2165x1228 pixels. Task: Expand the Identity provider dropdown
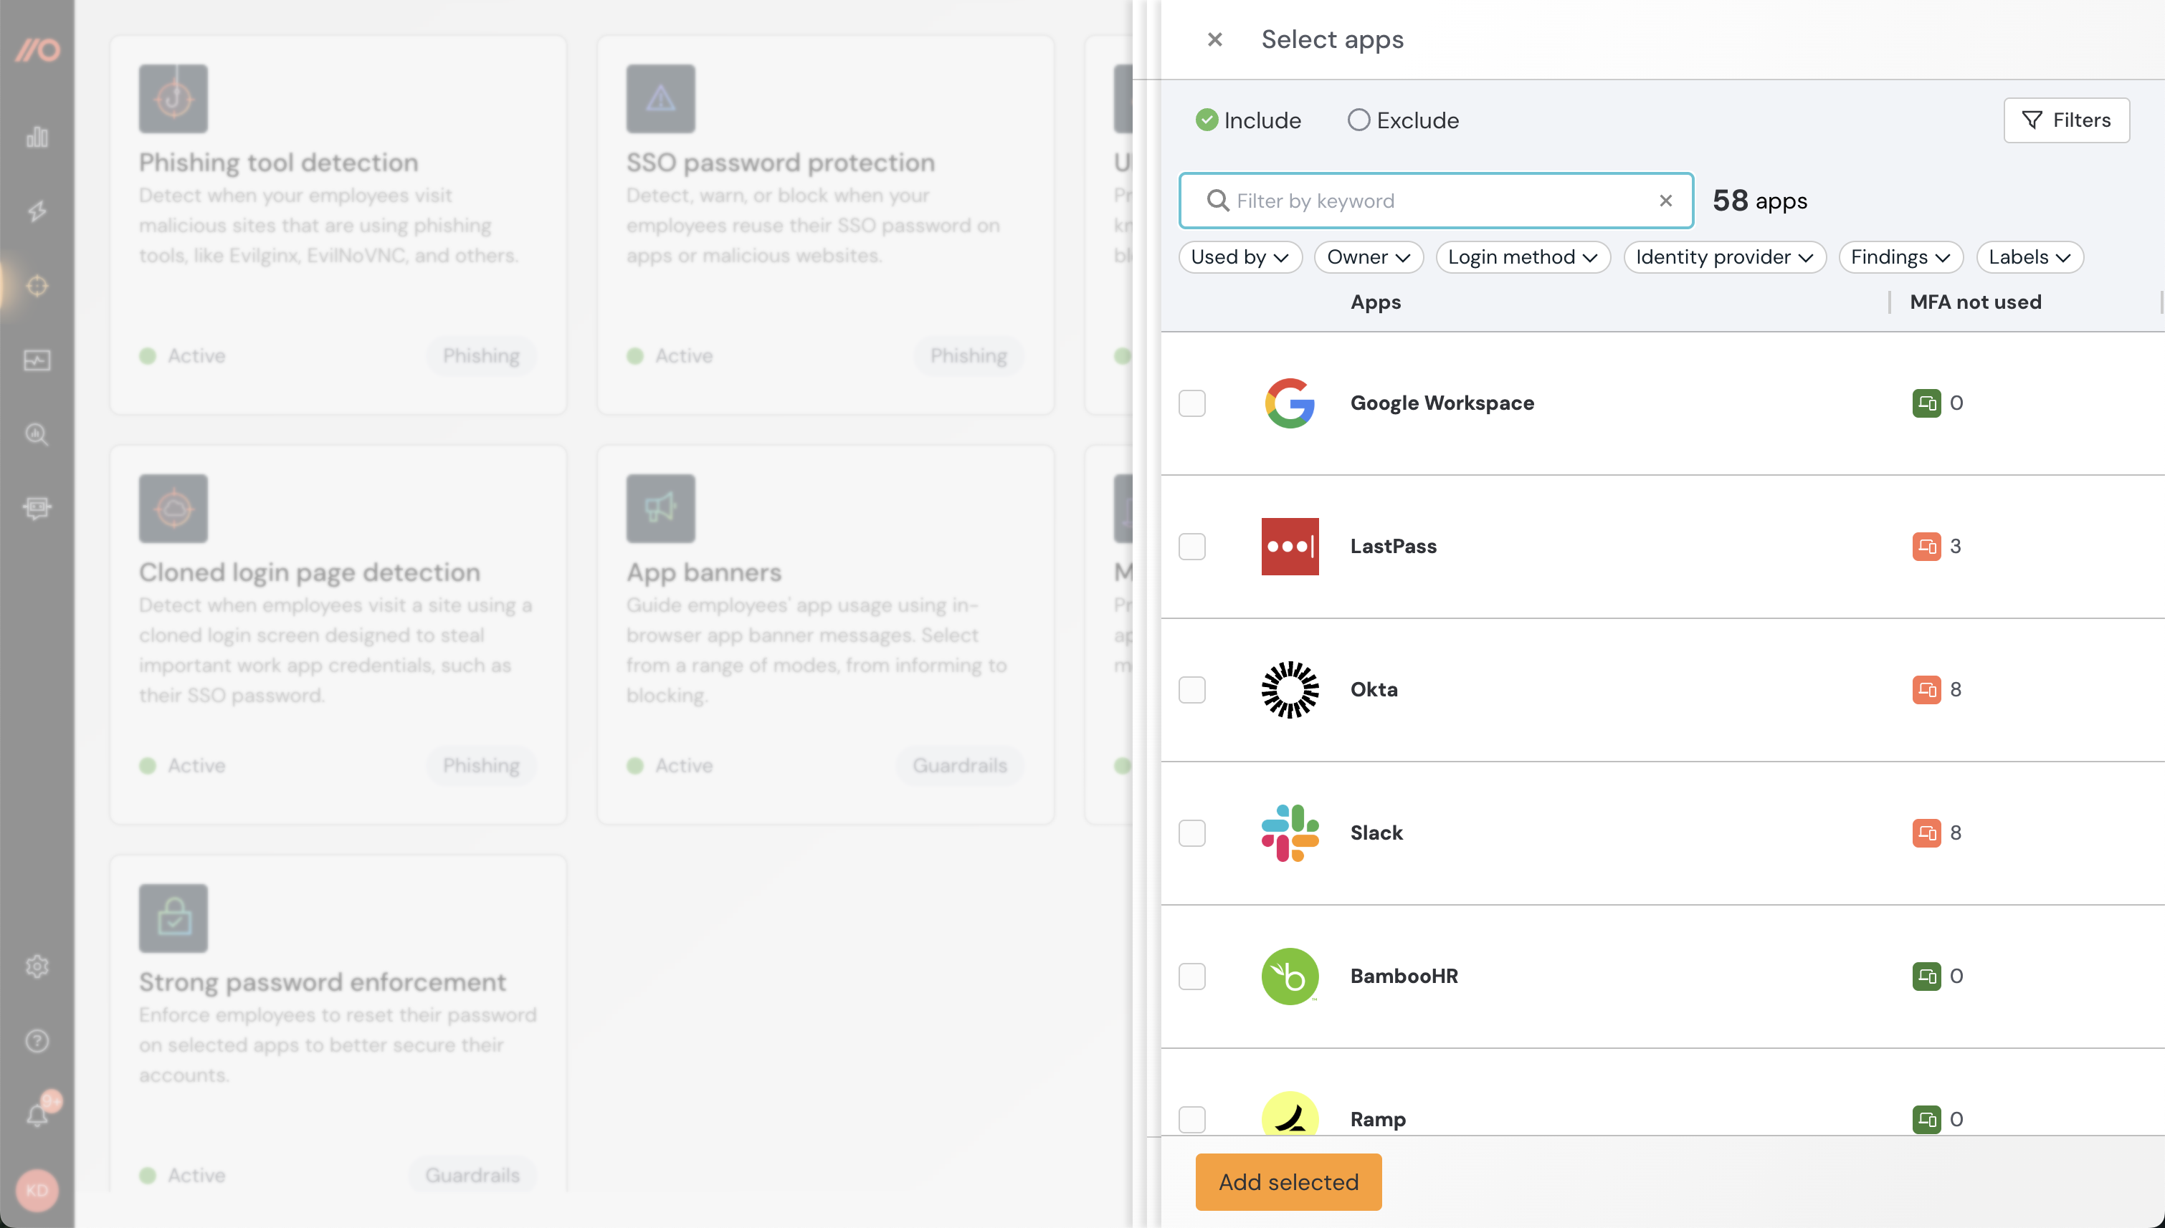pos(1723,257)
